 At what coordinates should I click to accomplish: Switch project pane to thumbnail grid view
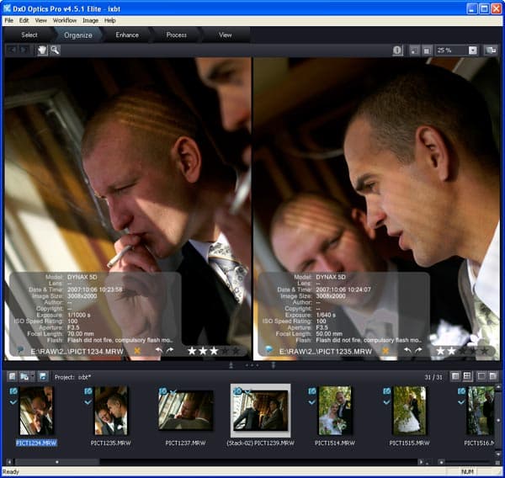(467, 376)
